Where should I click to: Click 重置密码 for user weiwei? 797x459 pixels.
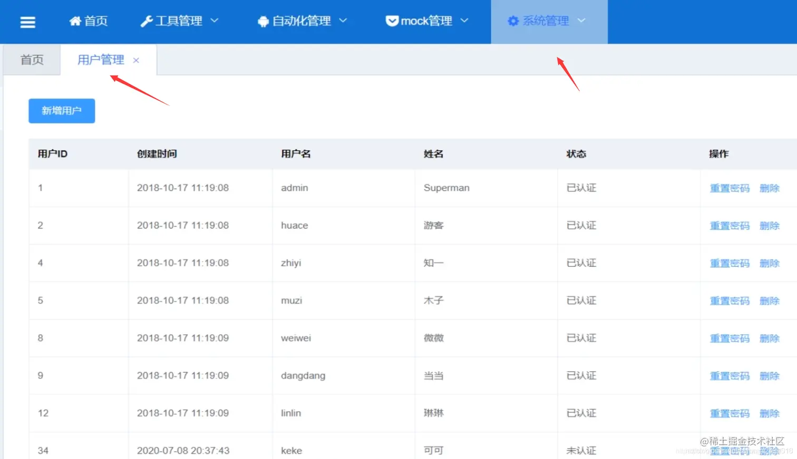click(x=730, y=338)
